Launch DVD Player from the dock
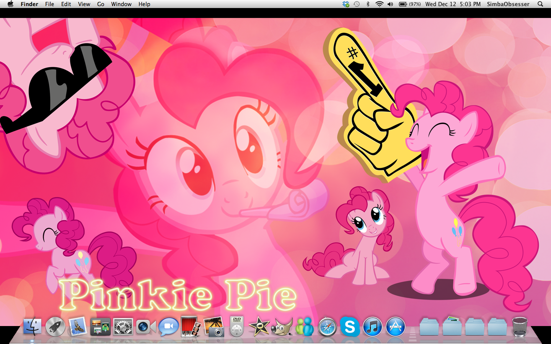Screen dimensions: 551x344 click(236, 327)
